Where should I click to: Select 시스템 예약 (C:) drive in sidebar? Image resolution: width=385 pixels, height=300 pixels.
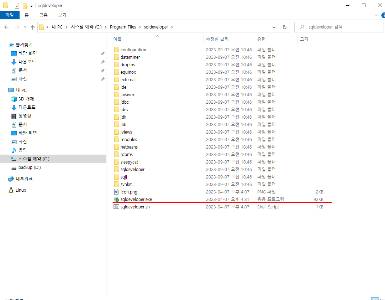click(53, 159)
